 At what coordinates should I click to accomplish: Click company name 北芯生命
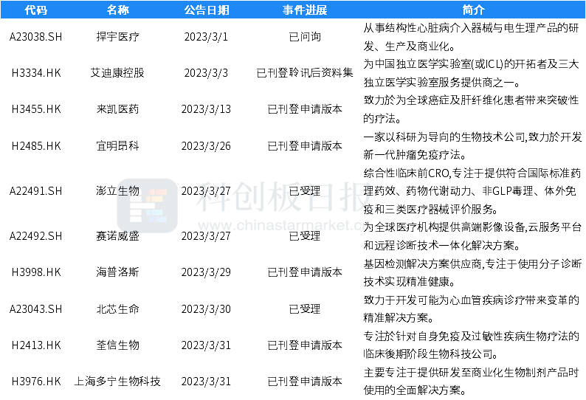118,309
